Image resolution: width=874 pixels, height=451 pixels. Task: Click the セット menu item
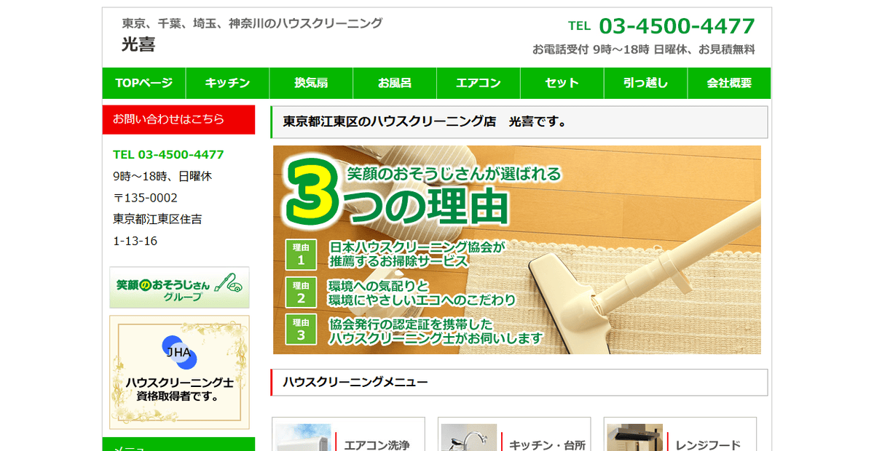562,83
